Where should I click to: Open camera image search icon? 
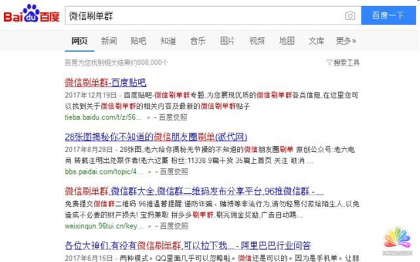[x=350, y=16]
